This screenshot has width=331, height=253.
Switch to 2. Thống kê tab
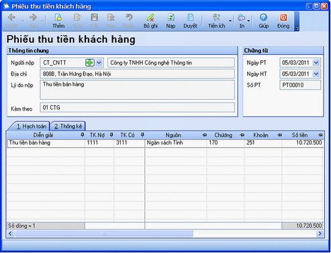click(68, 126)
